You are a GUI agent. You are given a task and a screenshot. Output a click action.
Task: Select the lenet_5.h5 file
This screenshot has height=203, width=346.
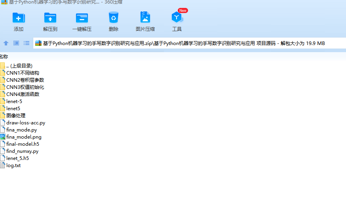(x=15, y=158)
